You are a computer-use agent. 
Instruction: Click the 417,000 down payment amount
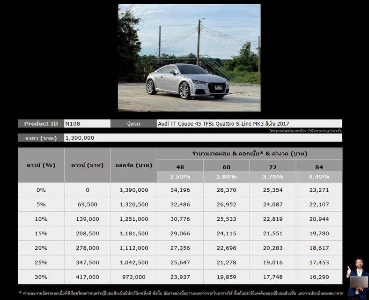point(87,277)
